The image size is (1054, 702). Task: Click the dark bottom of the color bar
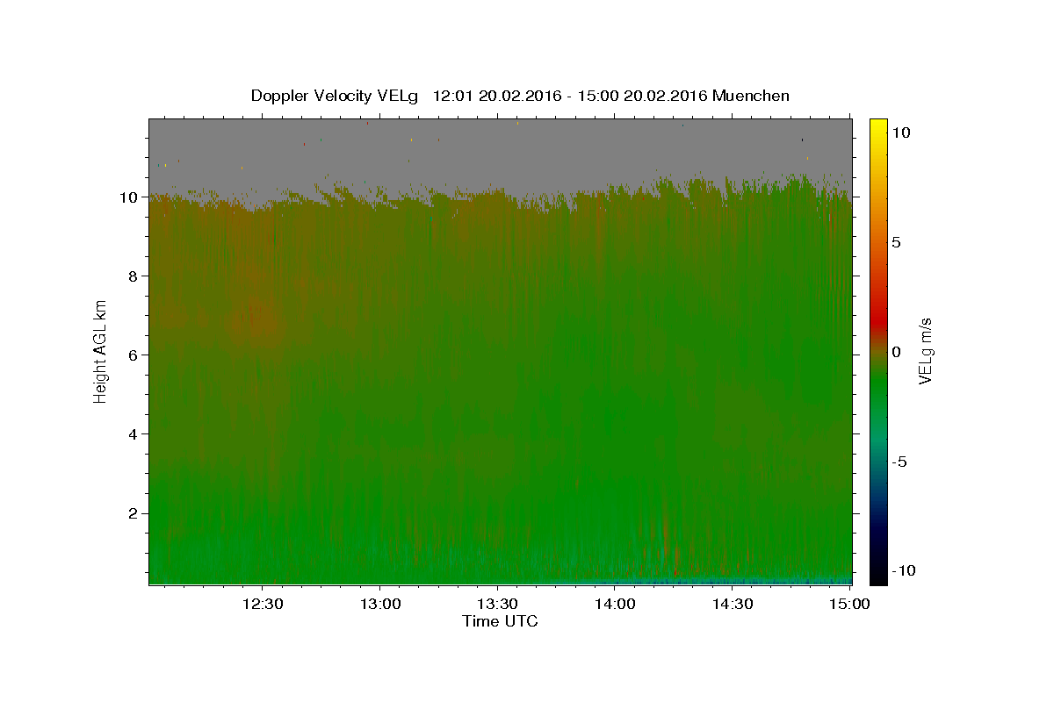[877, 575]
